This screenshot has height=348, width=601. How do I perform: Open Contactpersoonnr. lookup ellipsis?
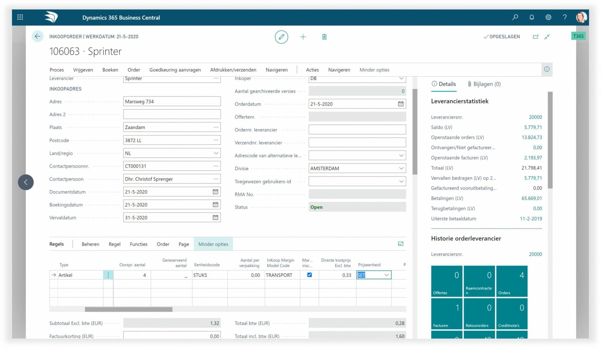click(216, 166)
